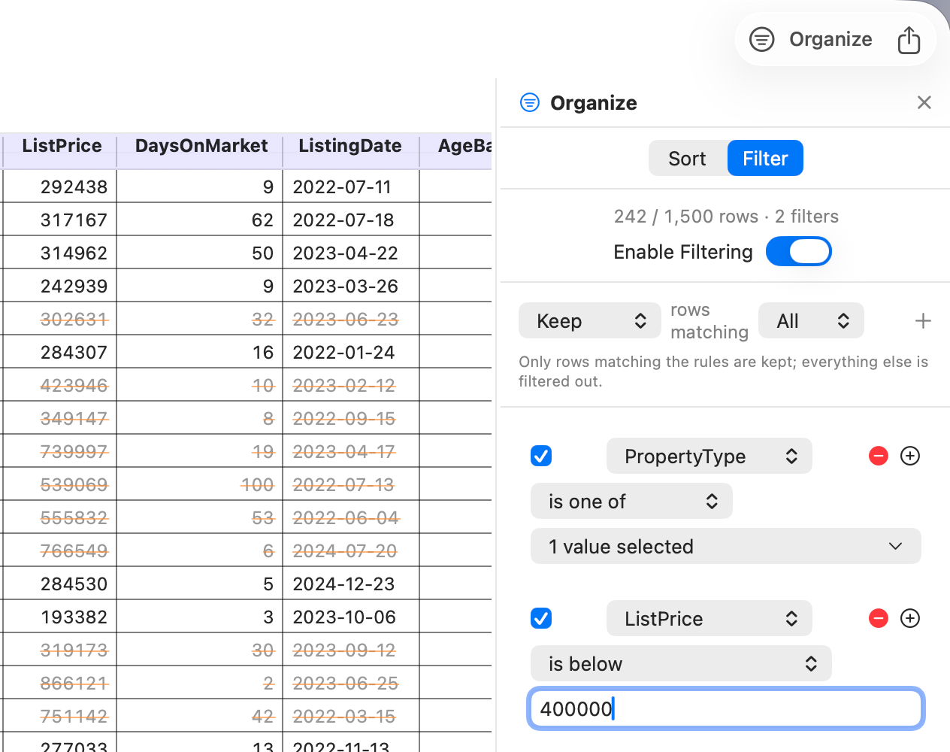Click the DaysOnMarket cell 16
Viewport: 950px width, 752px height.
pos(200,352)
